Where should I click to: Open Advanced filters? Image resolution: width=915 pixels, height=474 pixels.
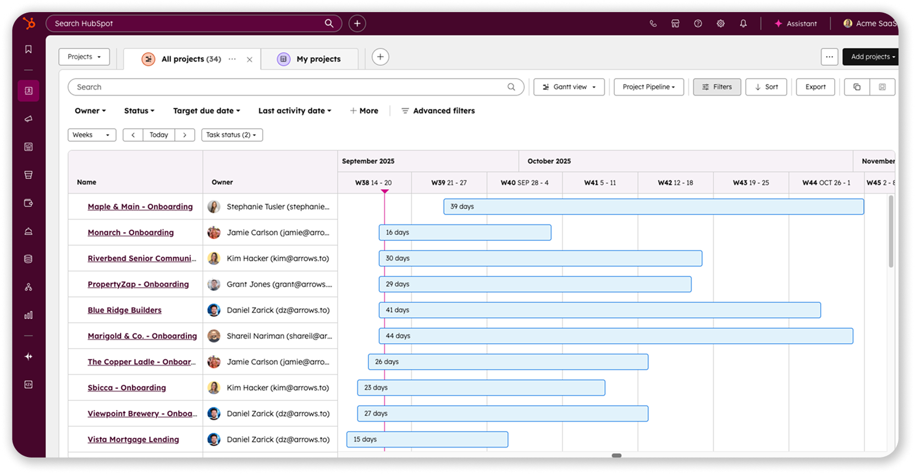(x=438, y=111)
